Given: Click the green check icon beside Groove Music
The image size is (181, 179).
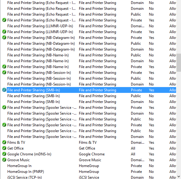Looking at the screenshot, I should click(x=4, y=160).
